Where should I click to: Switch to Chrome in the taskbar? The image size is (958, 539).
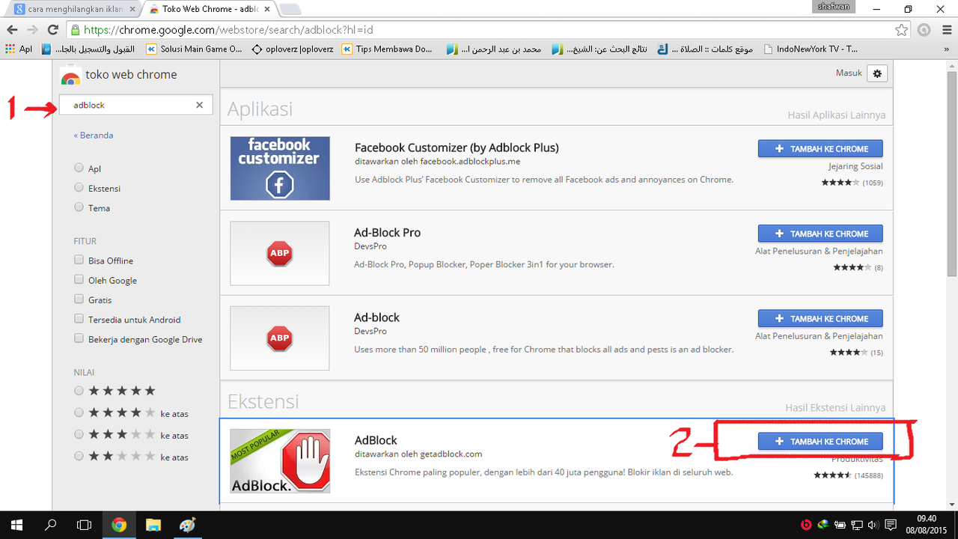click(119, 525)
